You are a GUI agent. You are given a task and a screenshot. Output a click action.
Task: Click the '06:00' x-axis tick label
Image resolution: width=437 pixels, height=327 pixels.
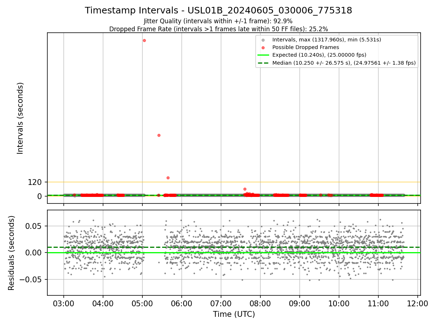tap(182, 304)
